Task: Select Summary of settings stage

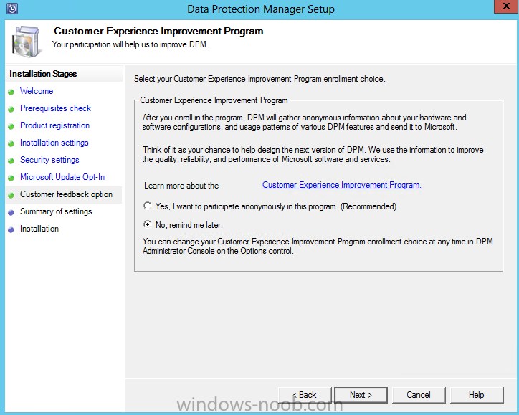Action: 56,211
